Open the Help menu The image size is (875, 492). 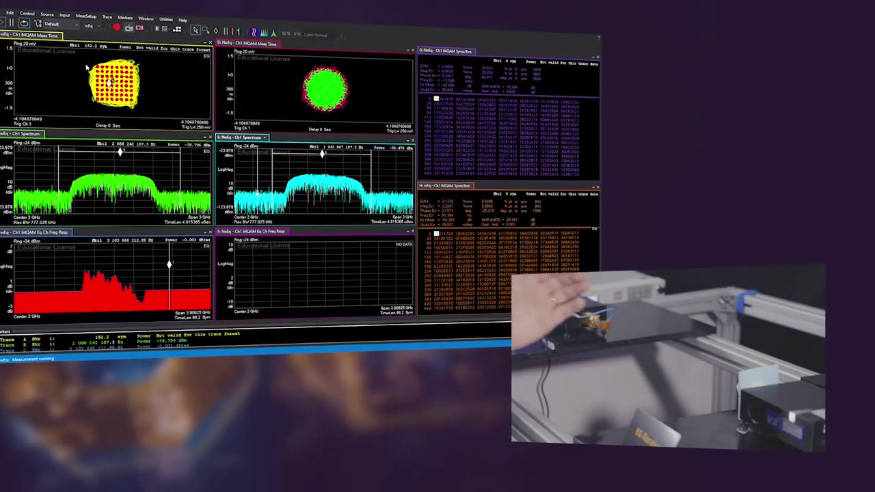[183, 20]
